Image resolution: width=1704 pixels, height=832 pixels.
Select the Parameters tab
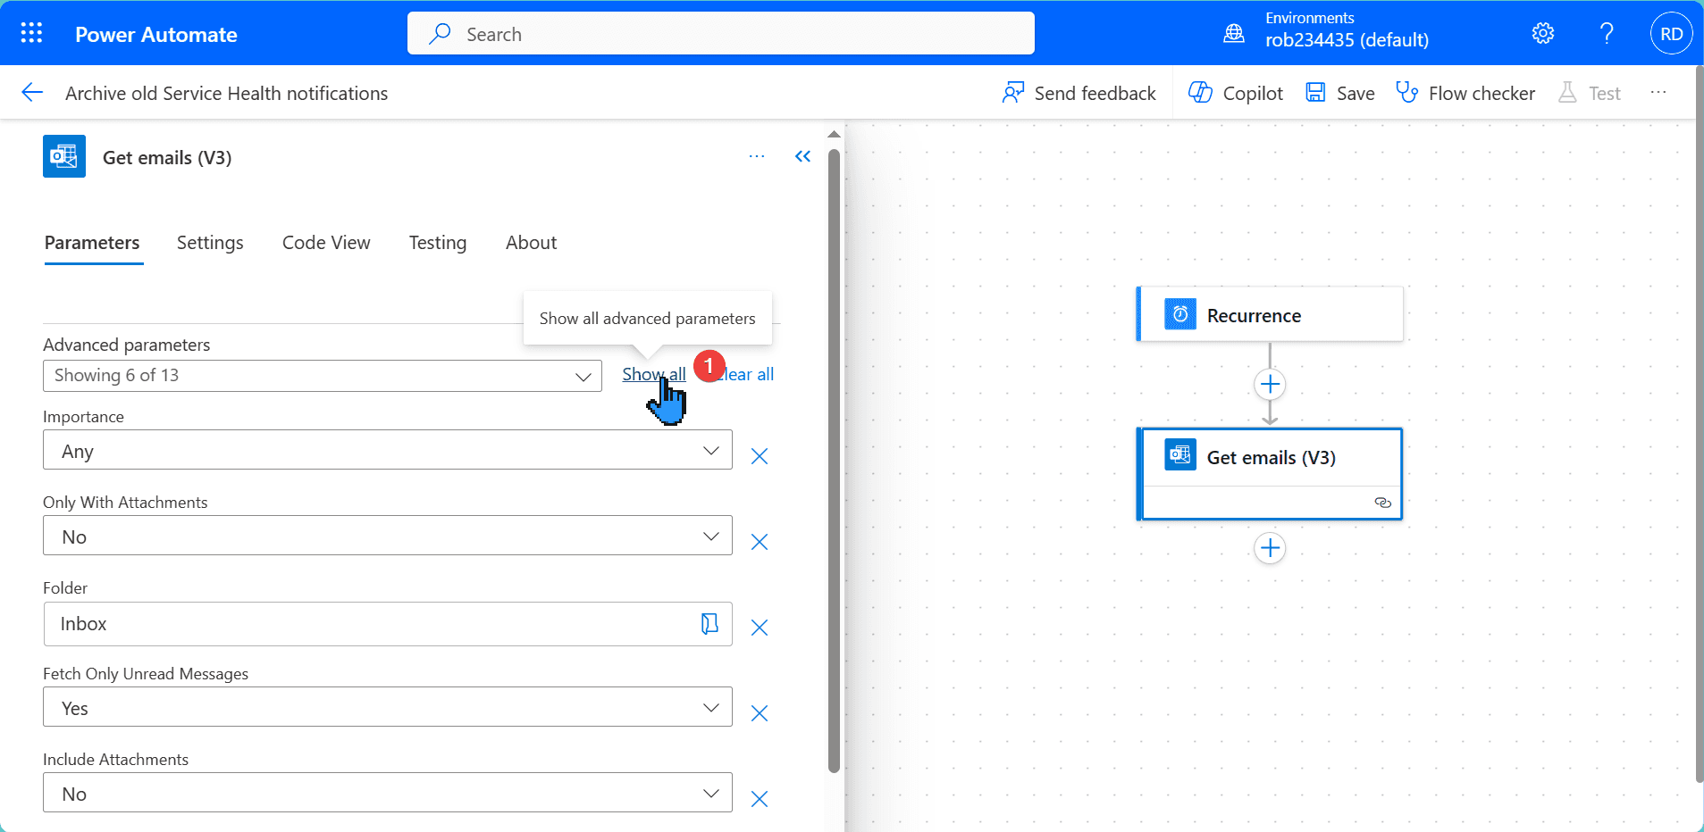tap(92, 243)
